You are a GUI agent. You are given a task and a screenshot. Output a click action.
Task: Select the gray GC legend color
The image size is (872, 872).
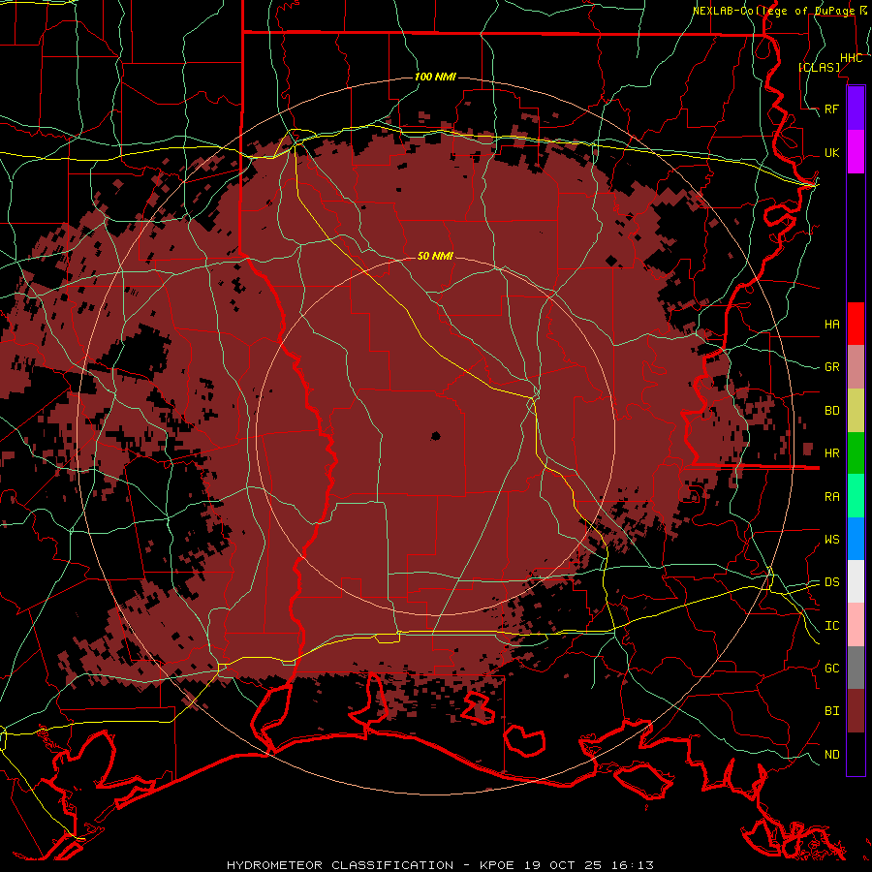click(856, 668)
